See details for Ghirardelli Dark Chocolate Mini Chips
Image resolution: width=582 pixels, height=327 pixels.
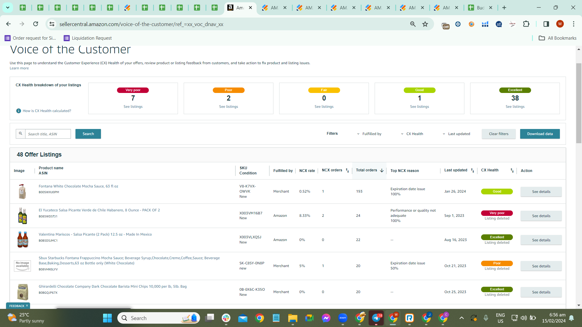pos(541,292)
